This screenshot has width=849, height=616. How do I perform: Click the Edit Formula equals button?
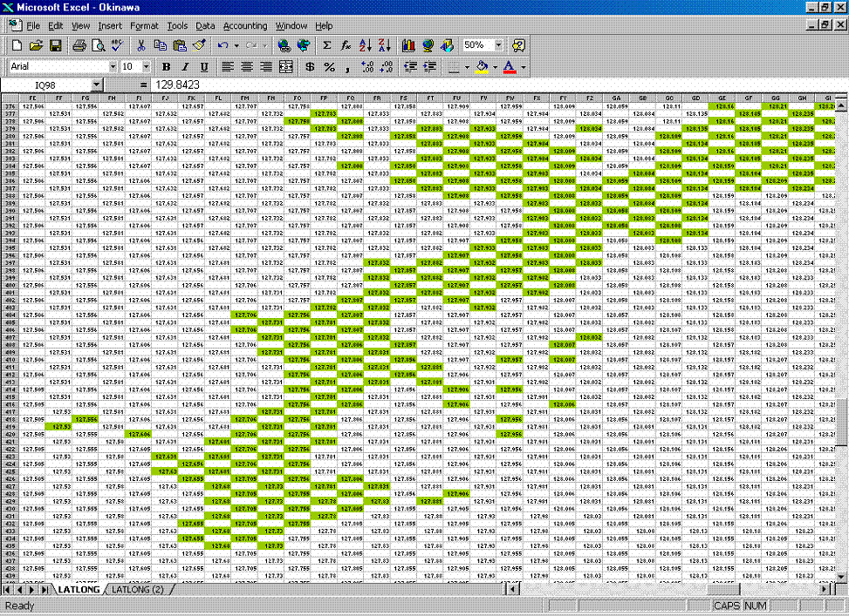143,85
